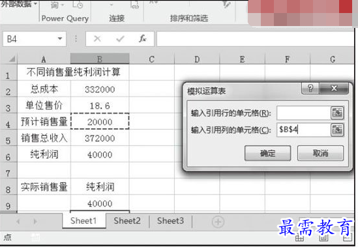Open help in the 模拟运算表 dialog
This screenshot has height=248, width=358.
click(310, 88)
